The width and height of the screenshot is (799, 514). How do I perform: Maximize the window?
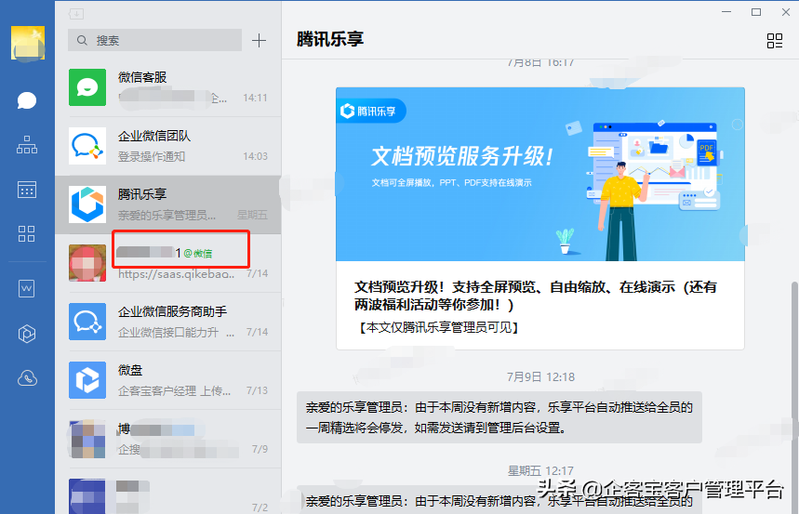point(756,12)
